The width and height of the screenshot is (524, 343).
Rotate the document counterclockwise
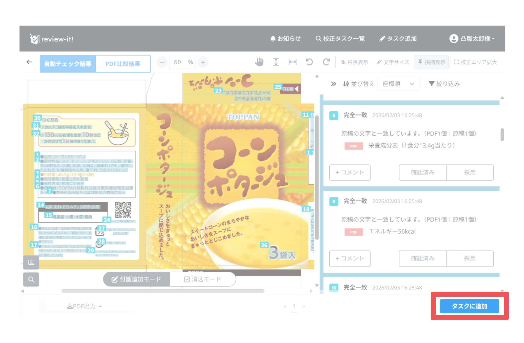309,62
